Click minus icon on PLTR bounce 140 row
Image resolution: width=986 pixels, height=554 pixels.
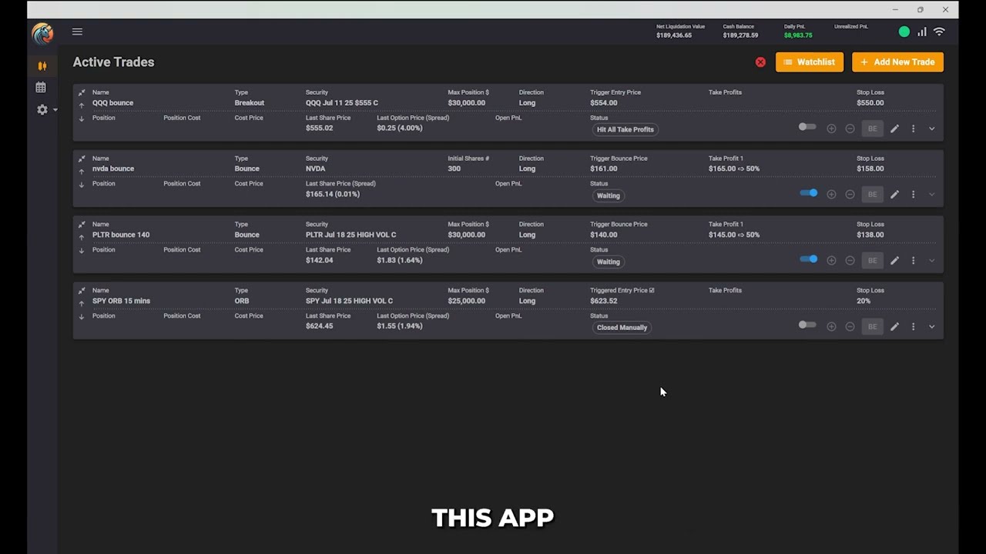[850, 261]
